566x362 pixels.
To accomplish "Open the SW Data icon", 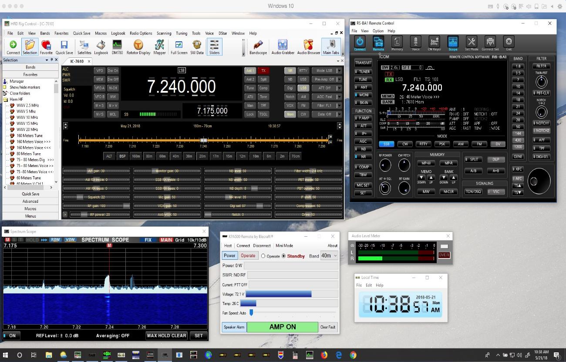I will tap(197, 47).
